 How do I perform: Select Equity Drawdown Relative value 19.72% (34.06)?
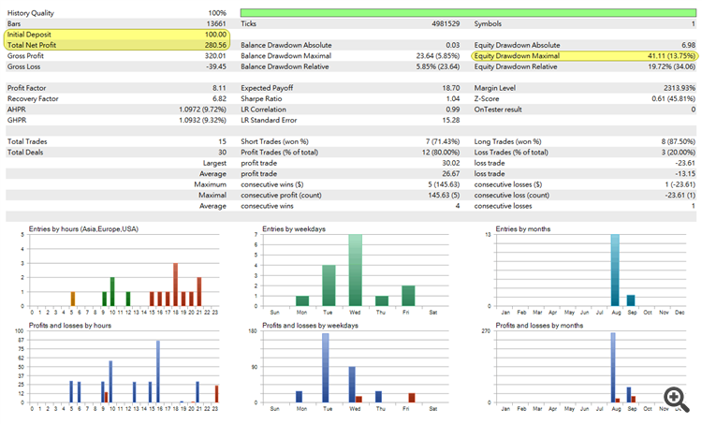[x=672, y=66]
